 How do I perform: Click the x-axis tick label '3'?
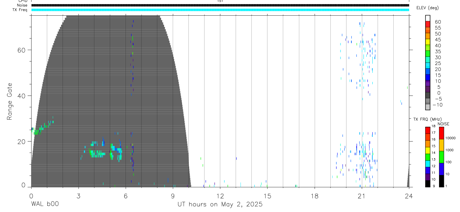[x=78, y=196]
